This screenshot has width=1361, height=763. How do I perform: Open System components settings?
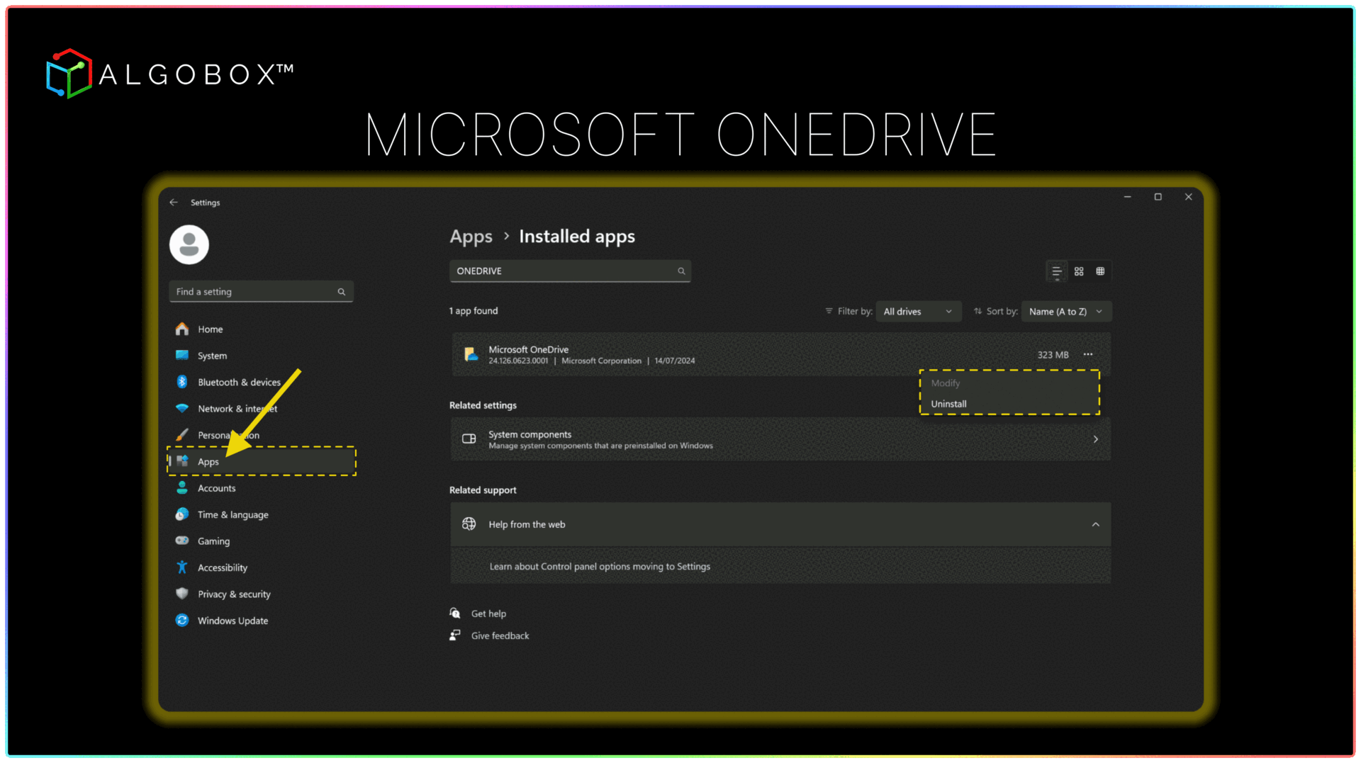[x=780, y=439]
